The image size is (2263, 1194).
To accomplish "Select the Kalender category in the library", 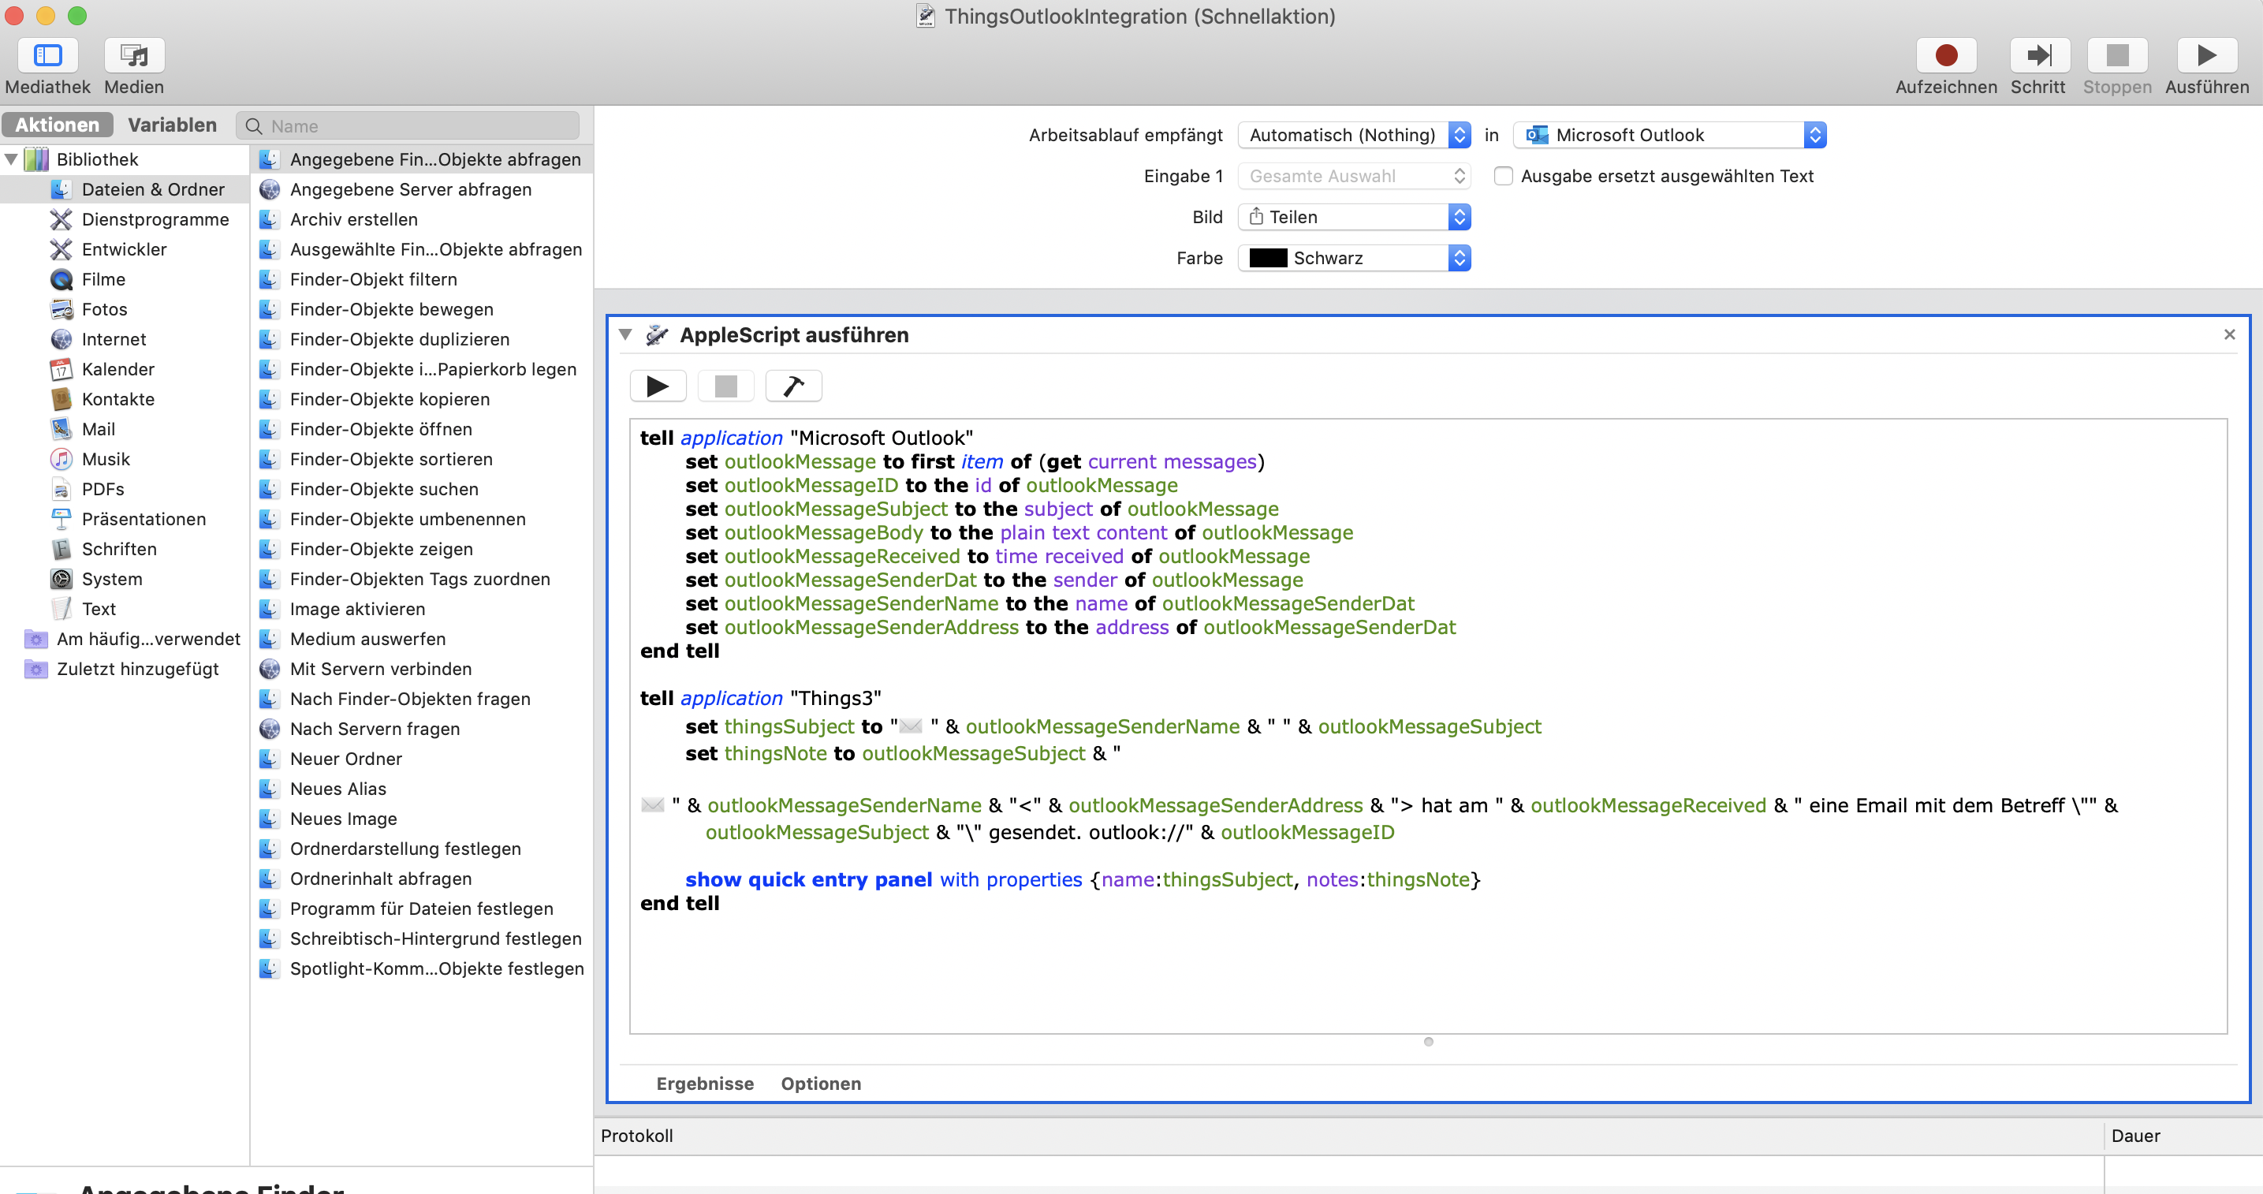I will click(x=117, y=369).
